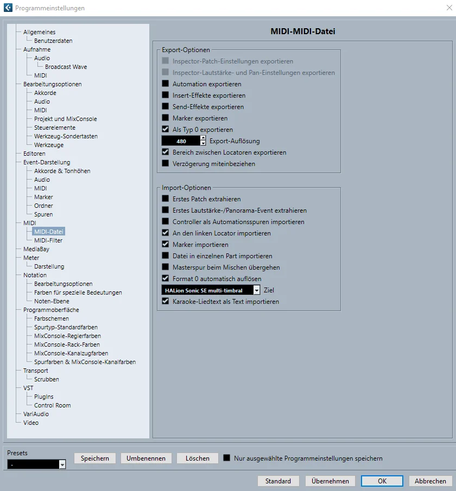This screenshot has height=491, width=456.
Task: Click the Umbenennen button
Action: 146,458
